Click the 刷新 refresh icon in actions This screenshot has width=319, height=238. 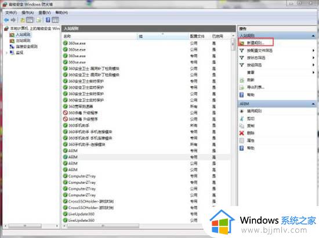tap(242, 80)
